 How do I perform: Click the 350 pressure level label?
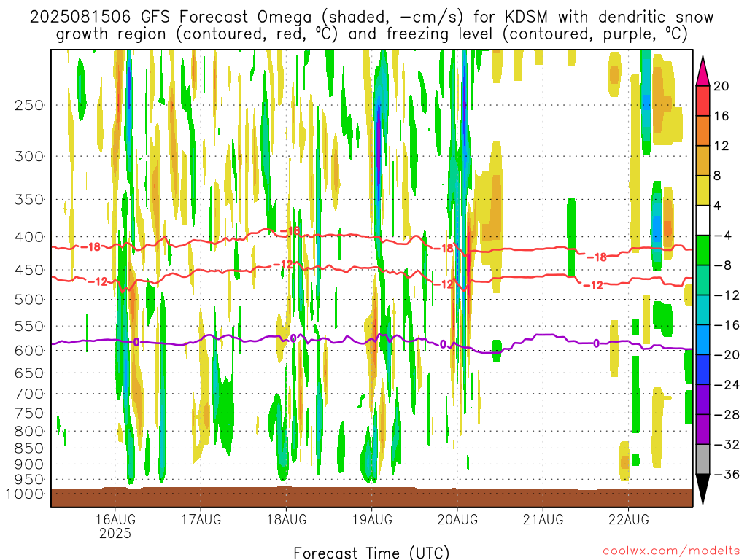29,200
